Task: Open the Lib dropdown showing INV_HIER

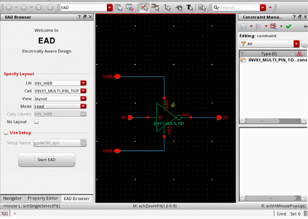Action: tap(83, 83)
